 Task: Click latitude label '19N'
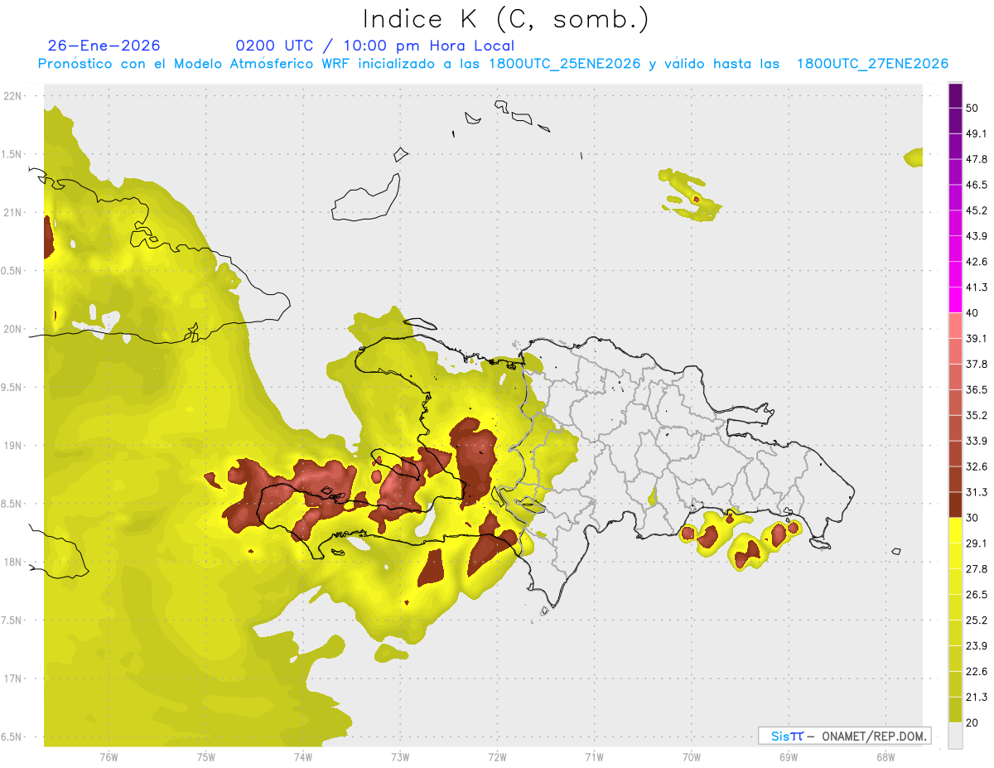12,445
